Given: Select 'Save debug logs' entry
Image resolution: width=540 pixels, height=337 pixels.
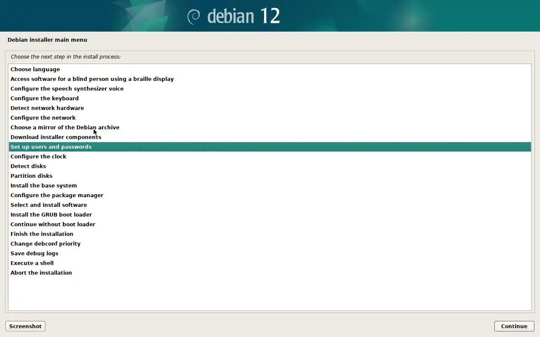Looking at the screenshot, I should coord(270,253).
